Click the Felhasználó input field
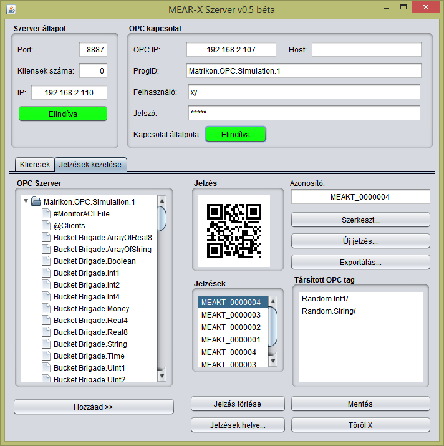The height and width of the screenshot is (446, 444). tap(304, 92)
